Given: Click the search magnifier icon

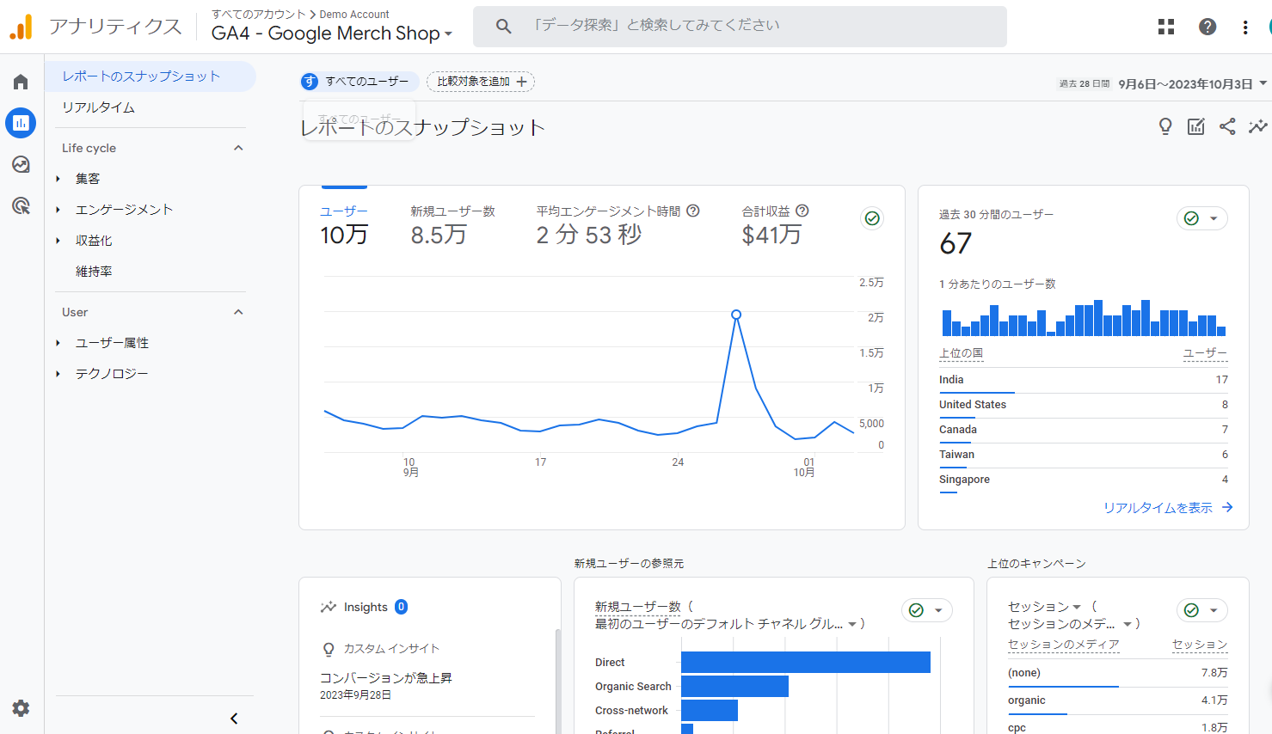Looking at the screenshot, I should click(504, 27).
